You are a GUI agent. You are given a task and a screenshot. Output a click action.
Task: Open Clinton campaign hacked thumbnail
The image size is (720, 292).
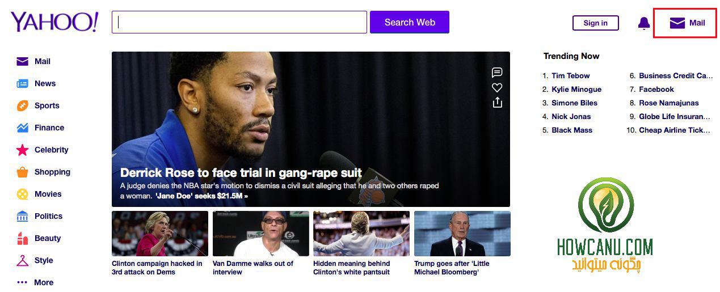tap(160, 234)
